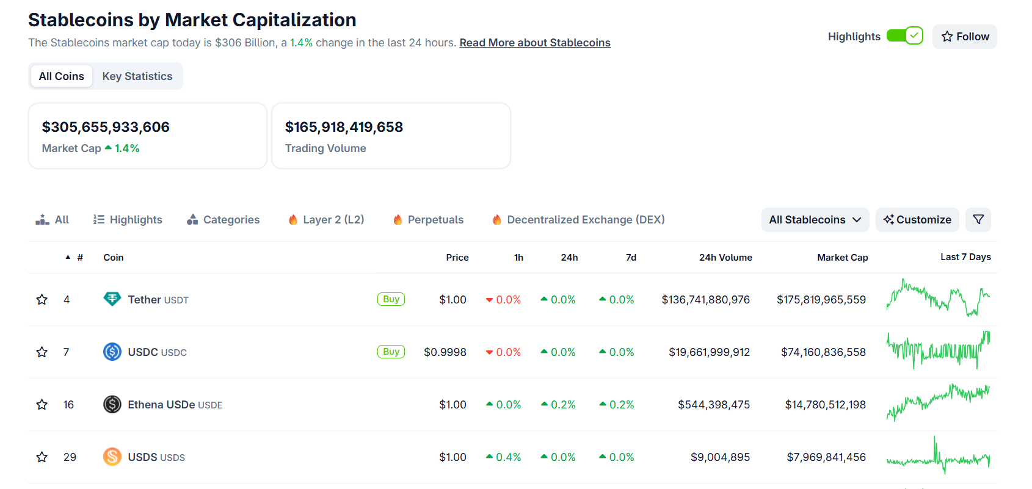This screenshot has height=489, width=1032.
Task: Open Decentralized Exchange (DEX) category
Action: coord(579,220)
